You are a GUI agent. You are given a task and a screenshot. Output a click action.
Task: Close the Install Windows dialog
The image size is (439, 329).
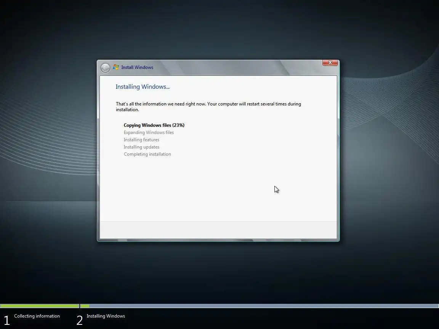coord(330,63)
